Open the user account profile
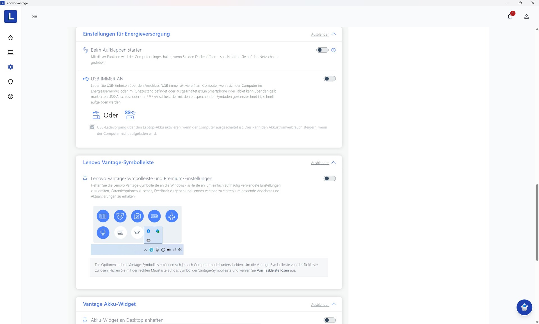This screenshot has height=324, width=539. 526,17
